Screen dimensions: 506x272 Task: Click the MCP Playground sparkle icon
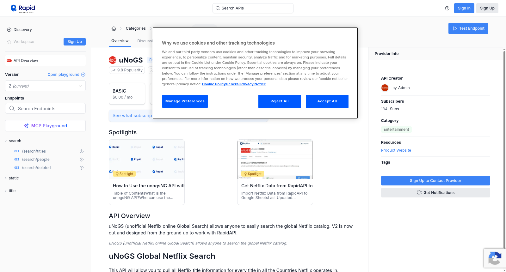pos(26,126)
